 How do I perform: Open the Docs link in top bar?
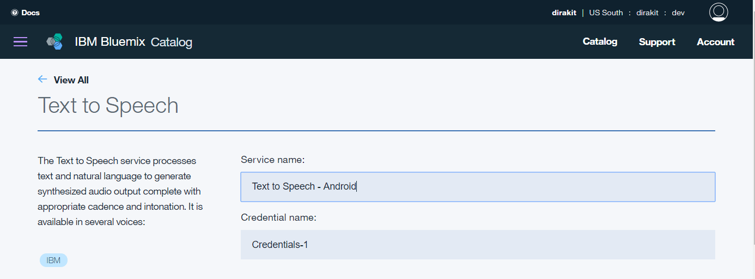point(31,13)
